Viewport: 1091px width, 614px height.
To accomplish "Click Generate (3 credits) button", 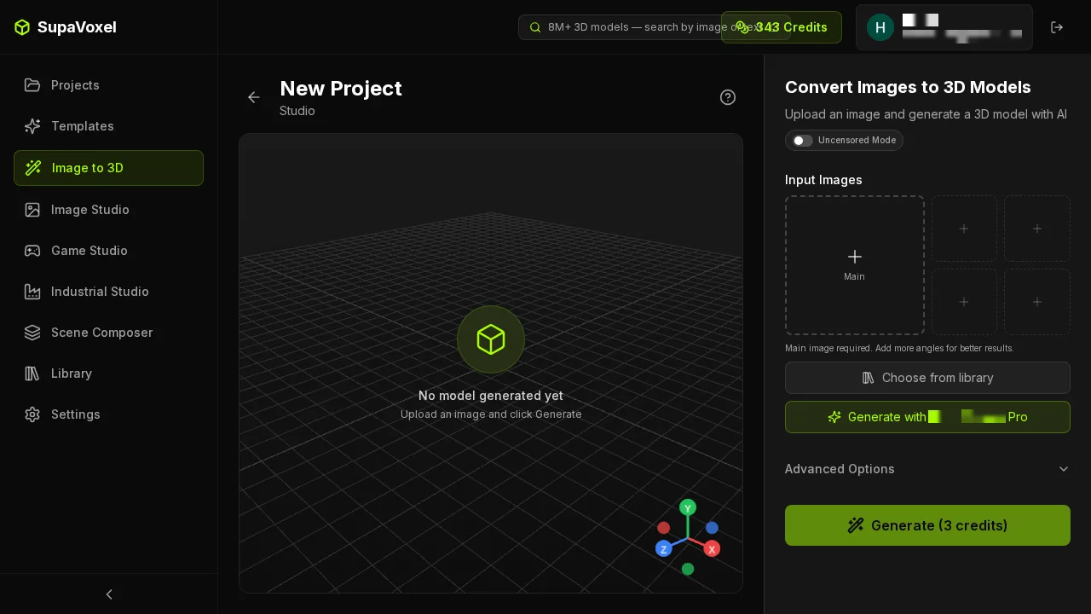I will [x=927, y=525].
